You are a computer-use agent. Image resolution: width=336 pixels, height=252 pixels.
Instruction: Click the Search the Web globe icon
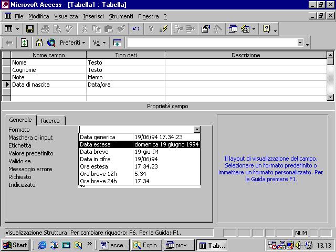click(51, 43)
